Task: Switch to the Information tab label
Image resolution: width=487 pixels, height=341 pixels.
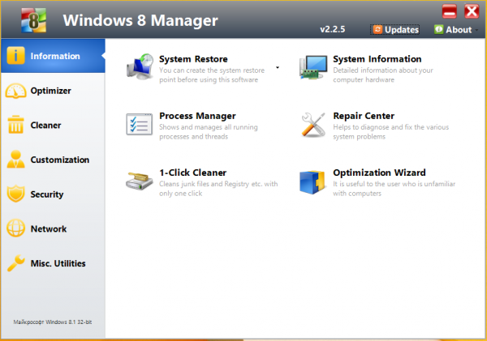Action: click(55, 56)
